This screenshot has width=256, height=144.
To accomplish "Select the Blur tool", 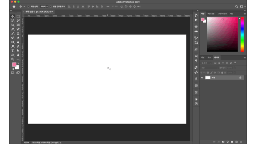I will tap(18, 42).
